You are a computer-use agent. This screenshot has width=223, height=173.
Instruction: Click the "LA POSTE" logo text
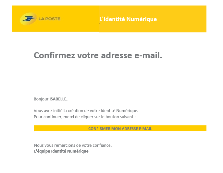49,19
